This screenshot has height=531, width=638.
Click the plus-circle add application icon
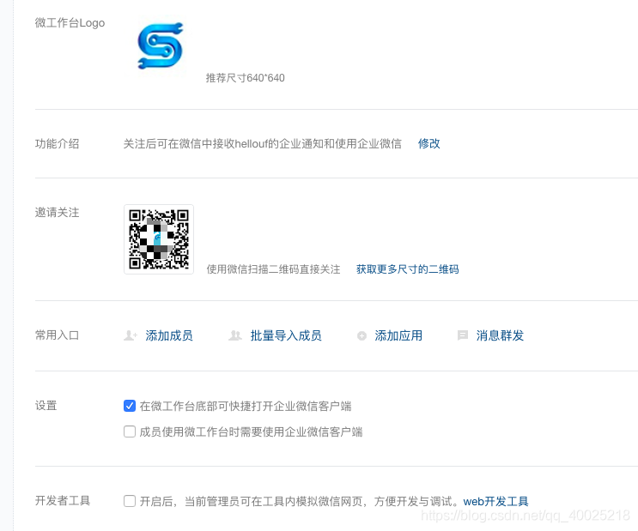(x=362, y=335)
